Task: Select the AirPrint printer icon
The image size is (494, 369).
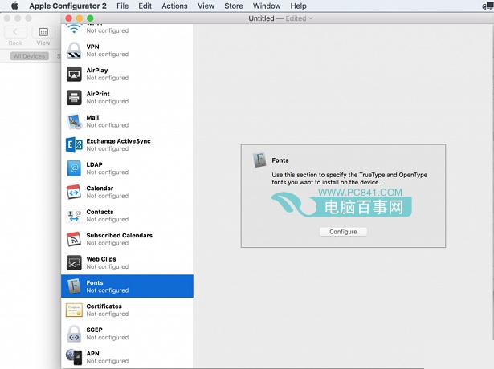Action: click(x=74, y=98)
